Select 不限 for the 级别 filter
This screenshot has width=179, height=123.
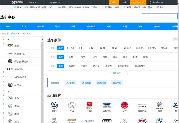click(61, 57)
